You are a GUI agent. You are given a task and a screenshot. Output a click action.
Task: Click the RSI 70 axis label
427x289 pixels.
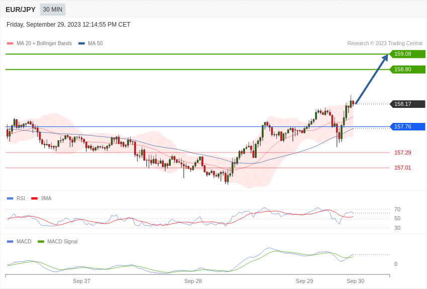(x=397, y=209)
